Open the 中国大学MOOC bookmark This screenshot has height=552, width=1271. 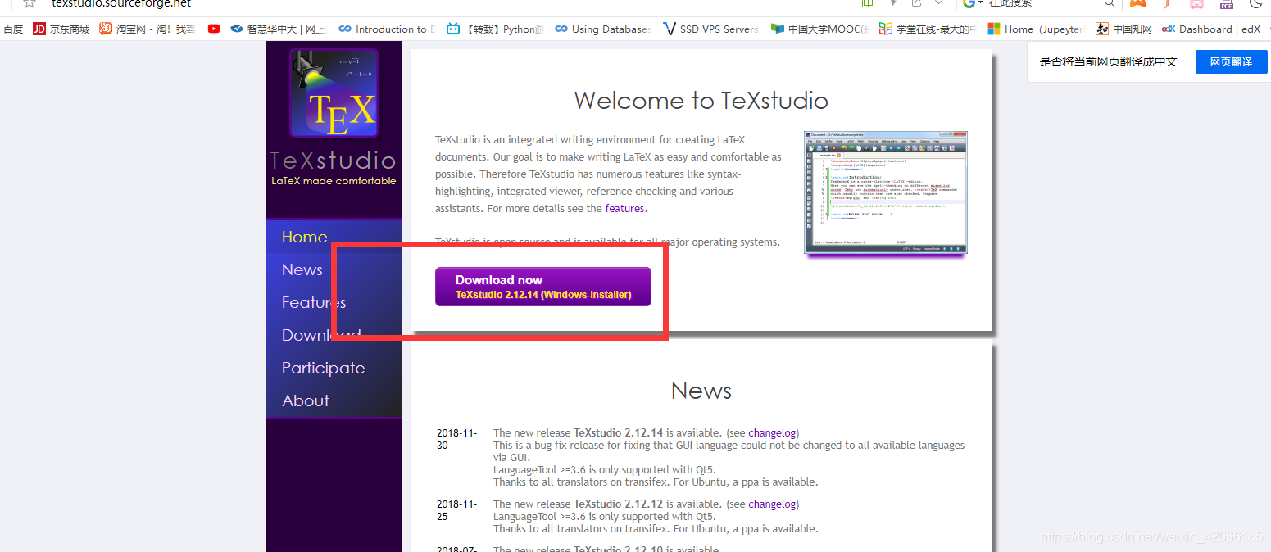(819, 29)
